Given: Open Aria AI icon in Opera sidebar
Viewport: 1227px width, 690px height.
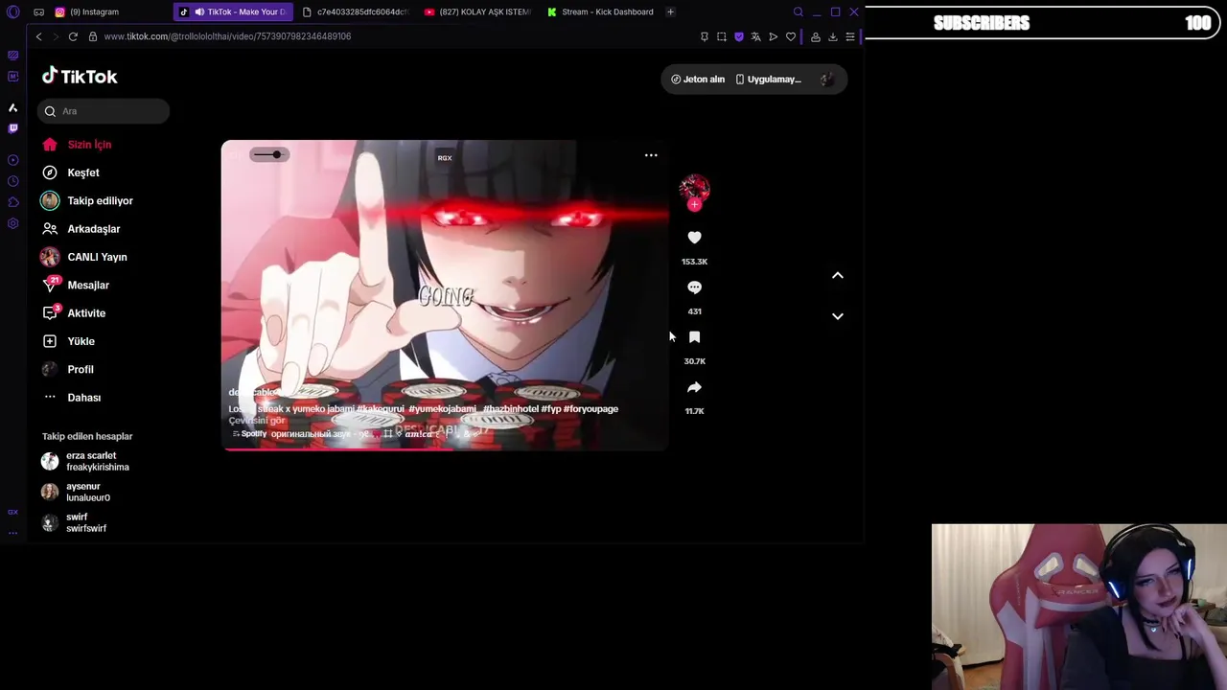Looking at the screenshot, I should point(12,107).
